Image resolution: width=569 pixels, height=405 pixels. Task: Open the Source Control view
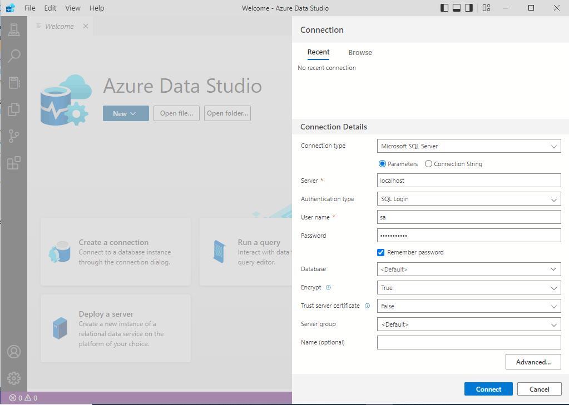(x=14, y=136)
